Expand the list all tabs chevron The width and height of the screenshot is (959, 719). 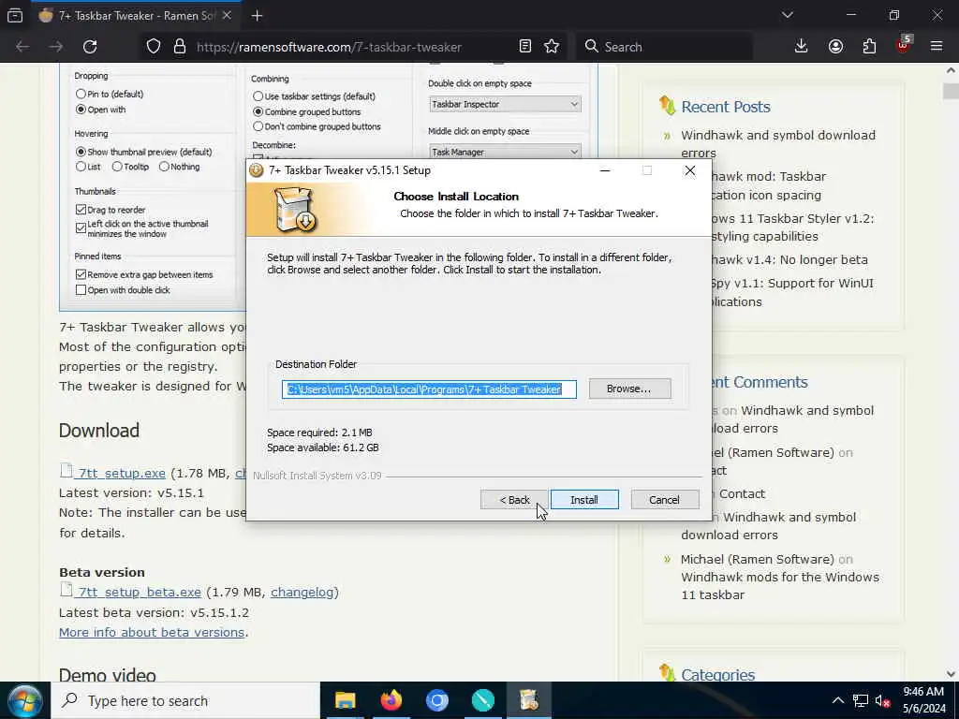(x=788, y=15)
